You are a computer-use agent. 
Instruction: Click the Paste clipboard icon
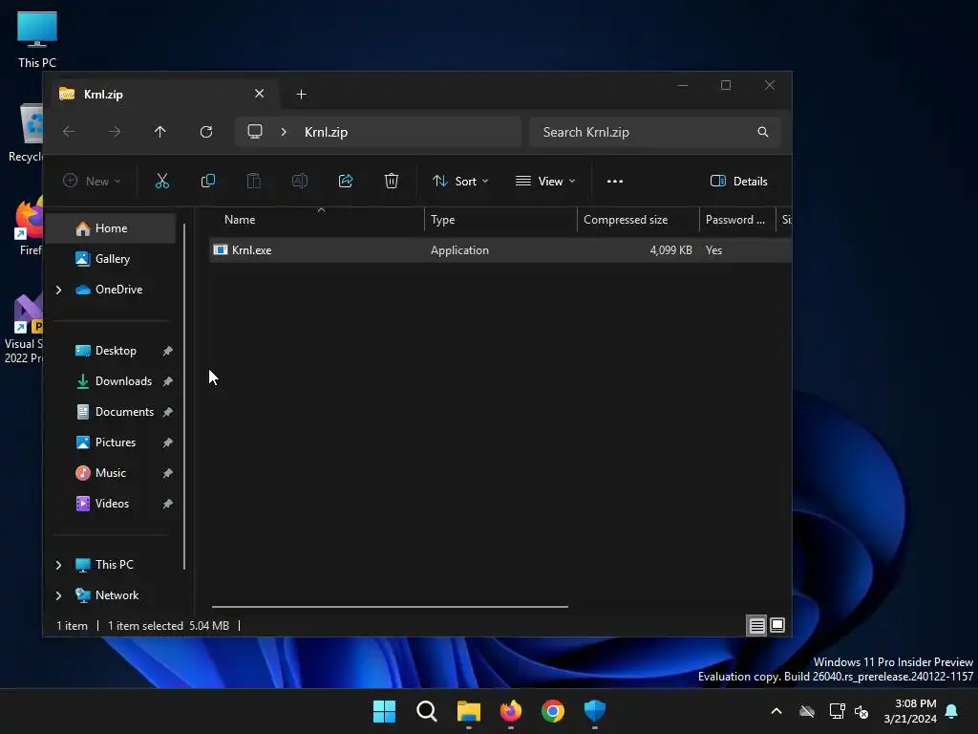(254, 181)
